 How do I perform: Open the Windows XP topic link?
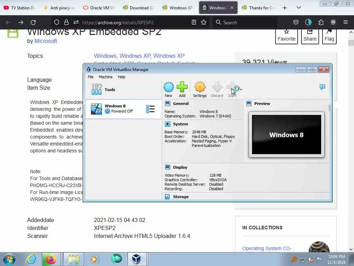[135, 56]
